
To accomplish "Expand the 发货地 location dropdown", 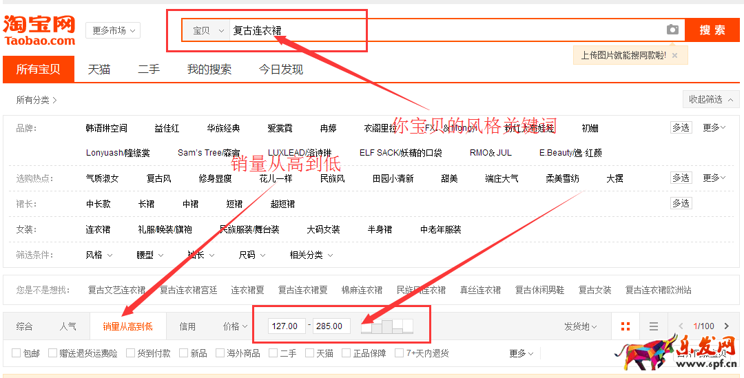I will (x=580, y=326).
